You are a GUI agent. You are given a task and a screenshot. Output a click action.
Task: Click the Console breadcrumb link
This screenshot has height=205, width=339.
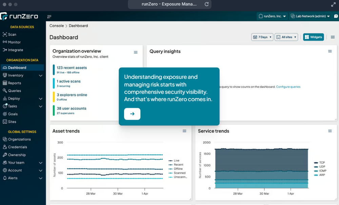pyautogui.click(x=57, y=26)
